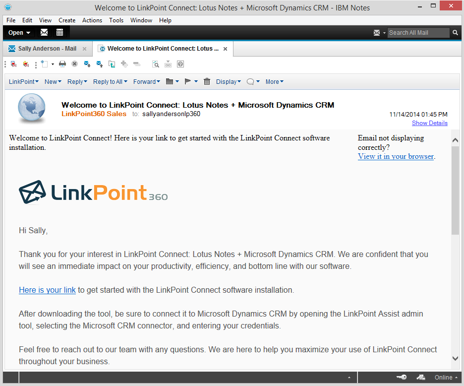Click the mail scope icon beside search
The height and width of the screenshot is (386, 464).
377,33
